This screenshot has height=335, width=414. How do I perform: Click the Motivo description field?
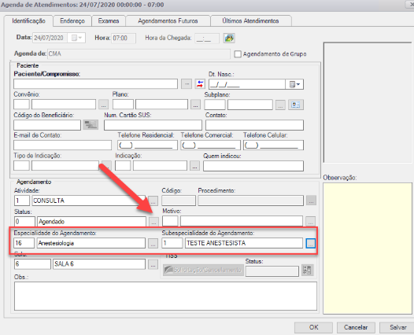pos(242,221)
